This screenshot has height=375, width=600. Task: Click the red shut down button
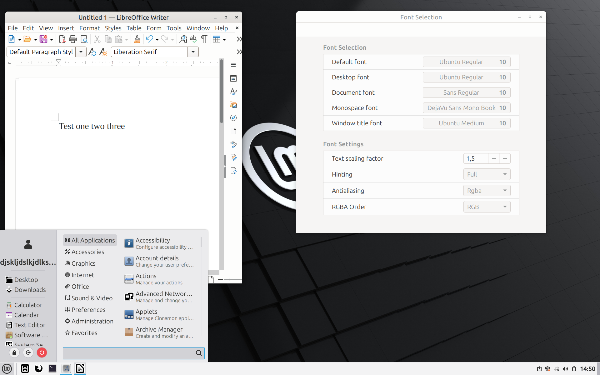click(42, 352)
